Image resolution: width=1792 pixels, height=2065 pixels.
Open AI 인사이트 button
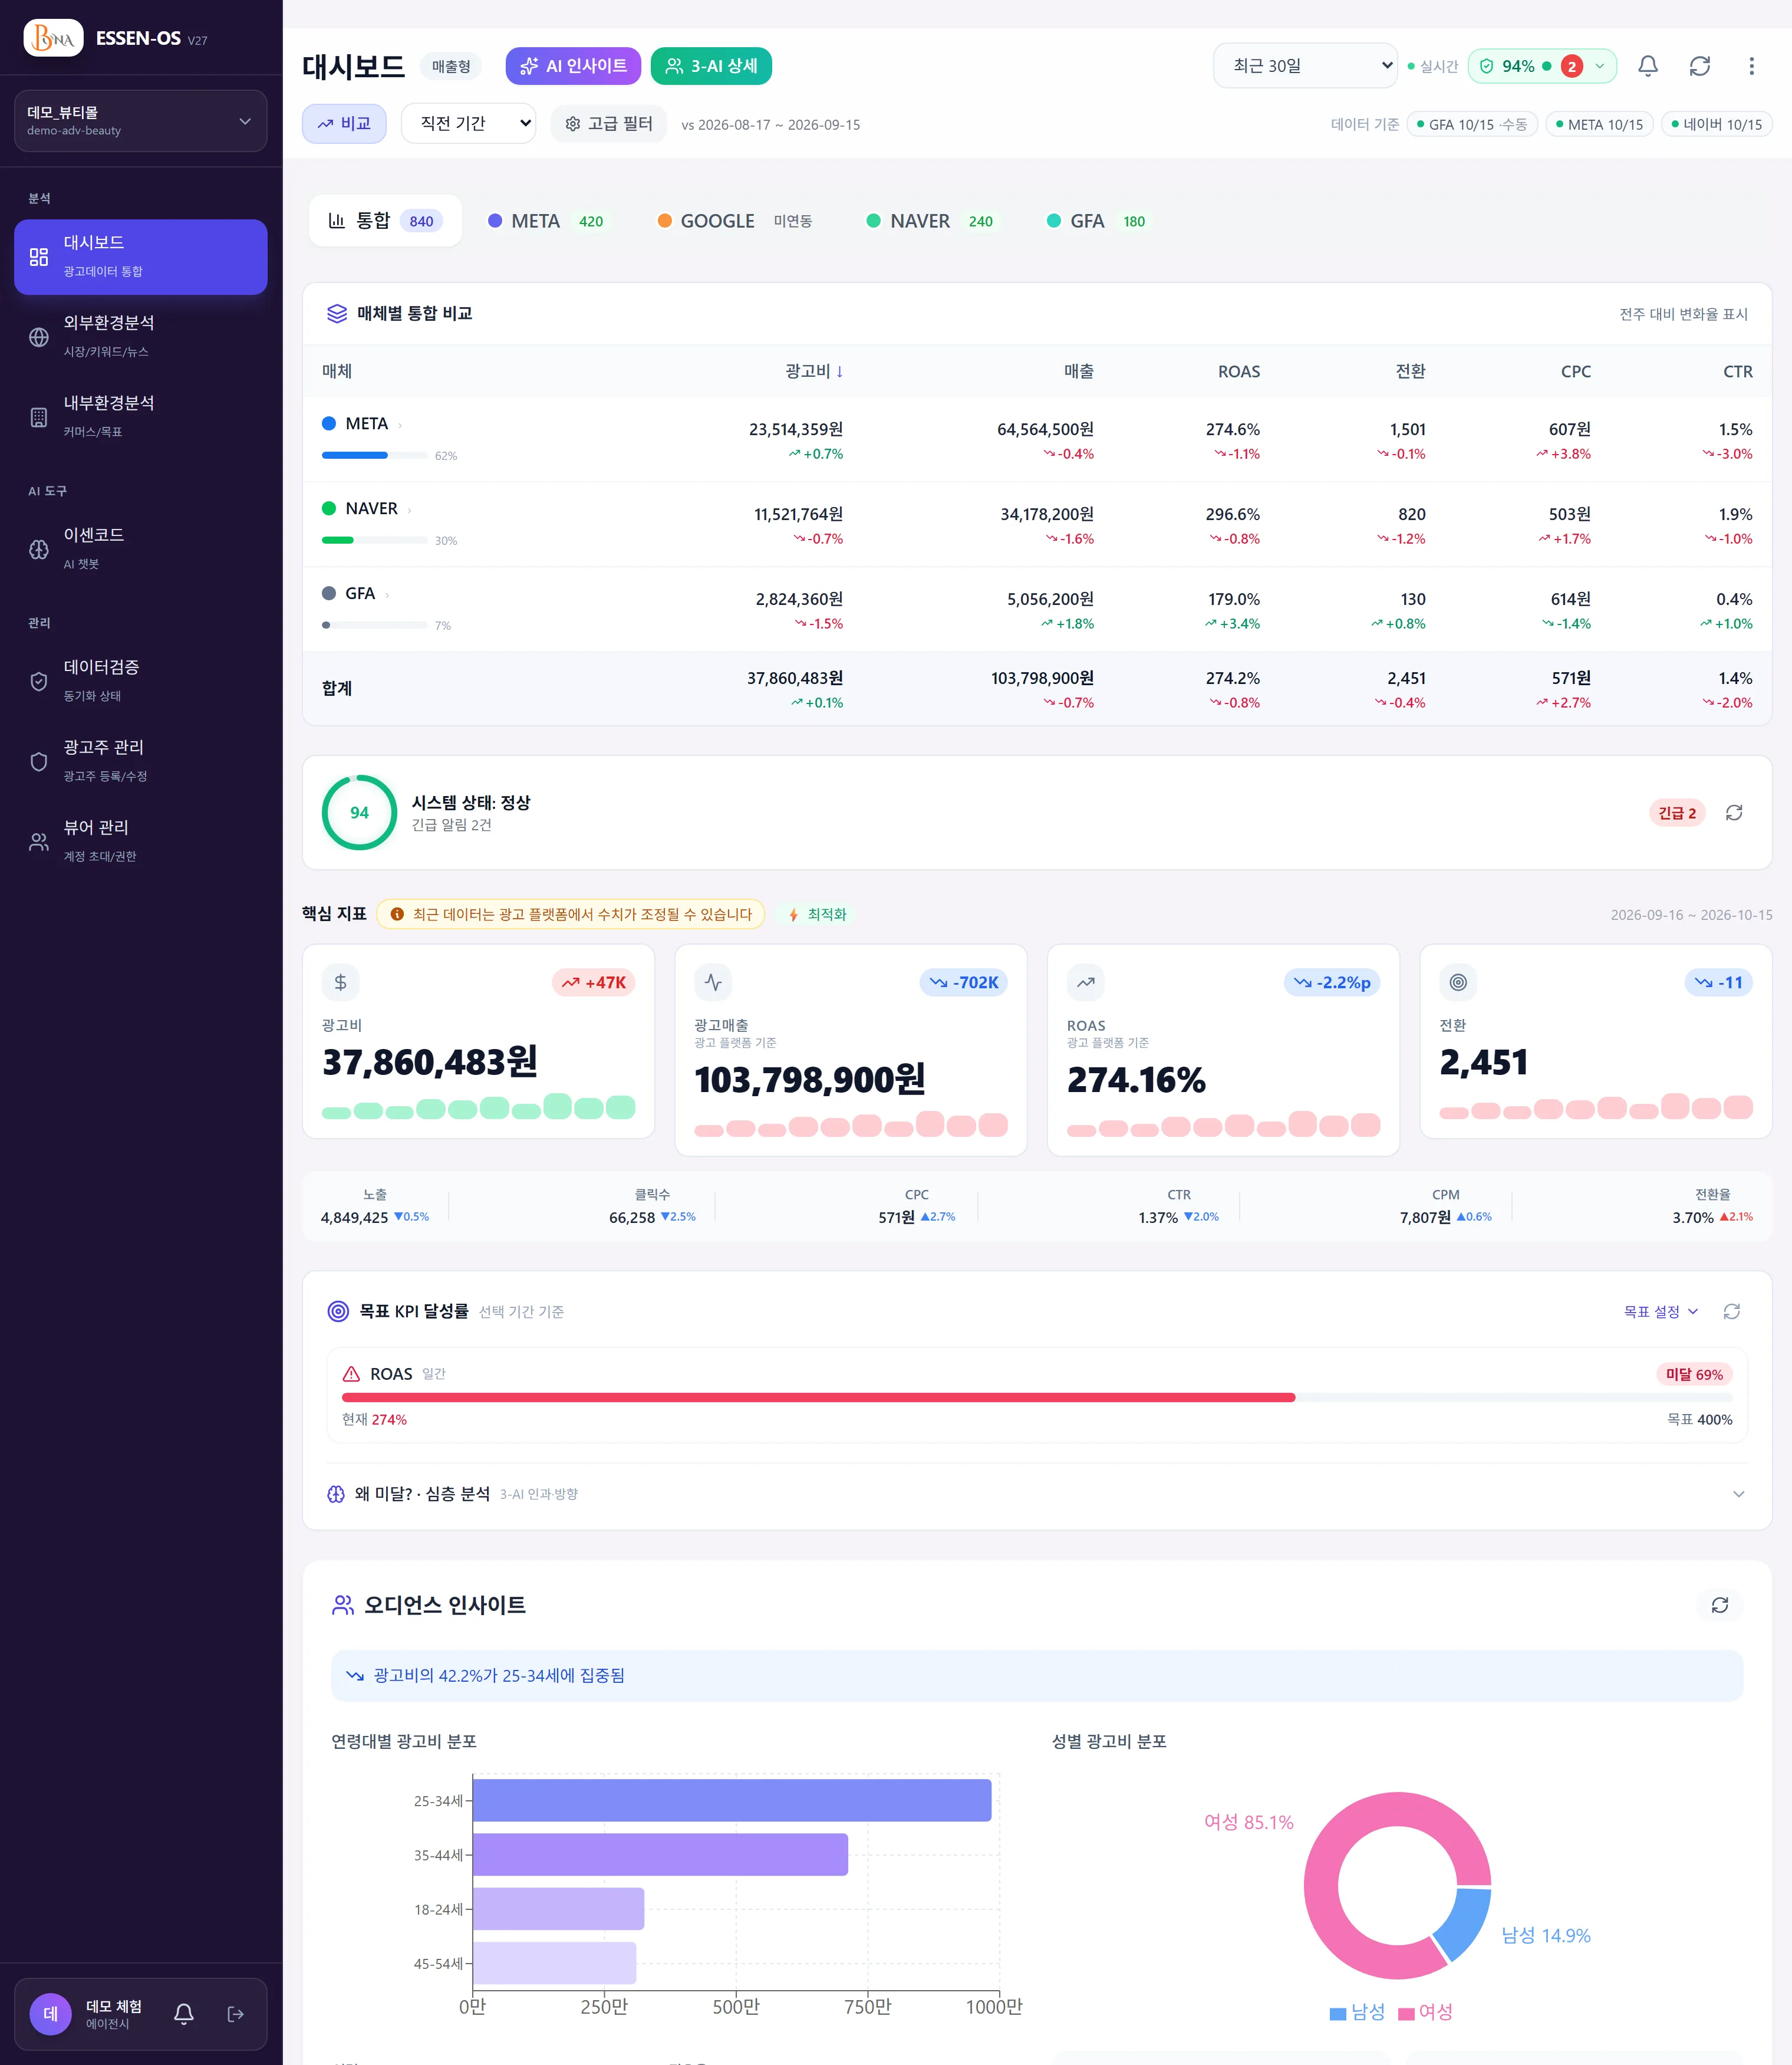click(573, 66)
